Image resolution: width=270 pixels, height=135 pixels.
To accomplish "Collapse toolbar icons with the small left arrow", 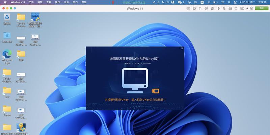I will [x=247, y=8].
